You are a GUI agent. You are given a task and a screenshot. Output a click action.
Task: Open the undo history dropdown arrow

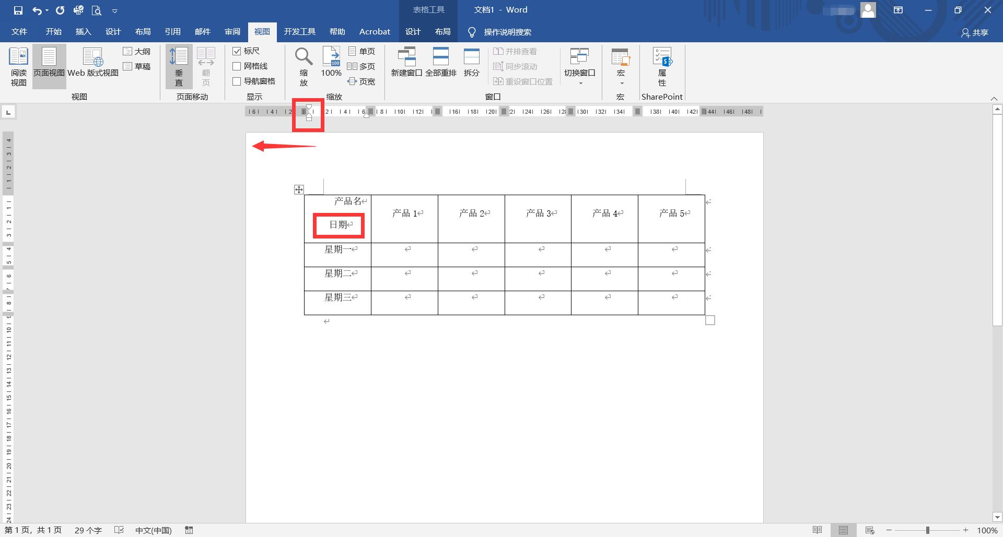click(46, 9)
